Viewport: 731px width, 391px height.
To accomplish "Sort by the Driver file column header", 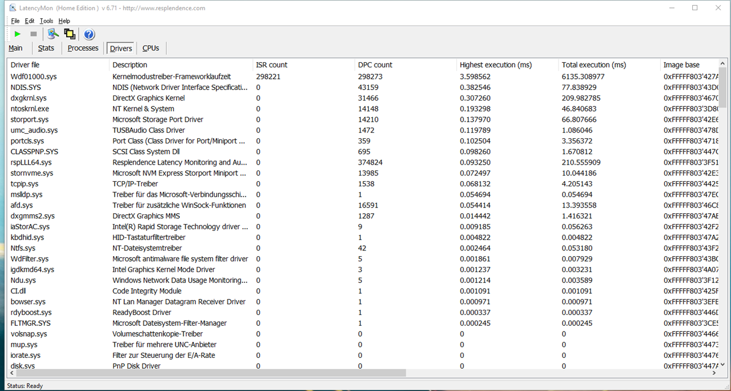I will pyautogui.click(x=58, y=65).
